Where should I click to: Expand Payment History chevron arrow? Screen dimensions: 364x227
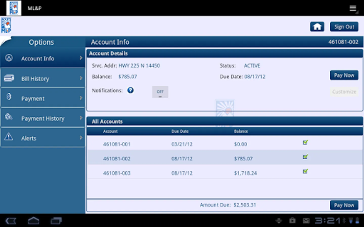click(x=81, y=118)
